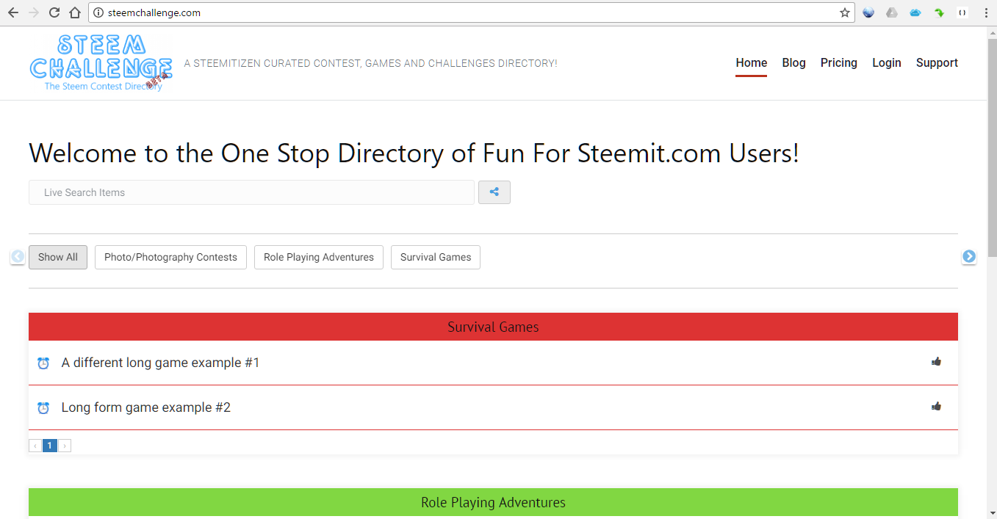Image resolution: width=997 pixels, height=519 pixels.
Task: Click the Steem Challenge logo
Action: pyautogui.click(x=101, y=63)
